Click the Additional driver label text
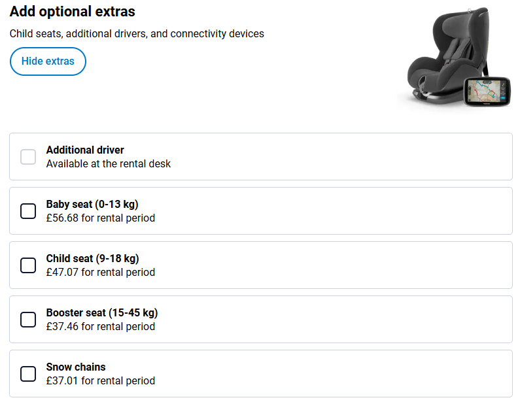Viewport: 518px width, 402px height. coord(85,150)
